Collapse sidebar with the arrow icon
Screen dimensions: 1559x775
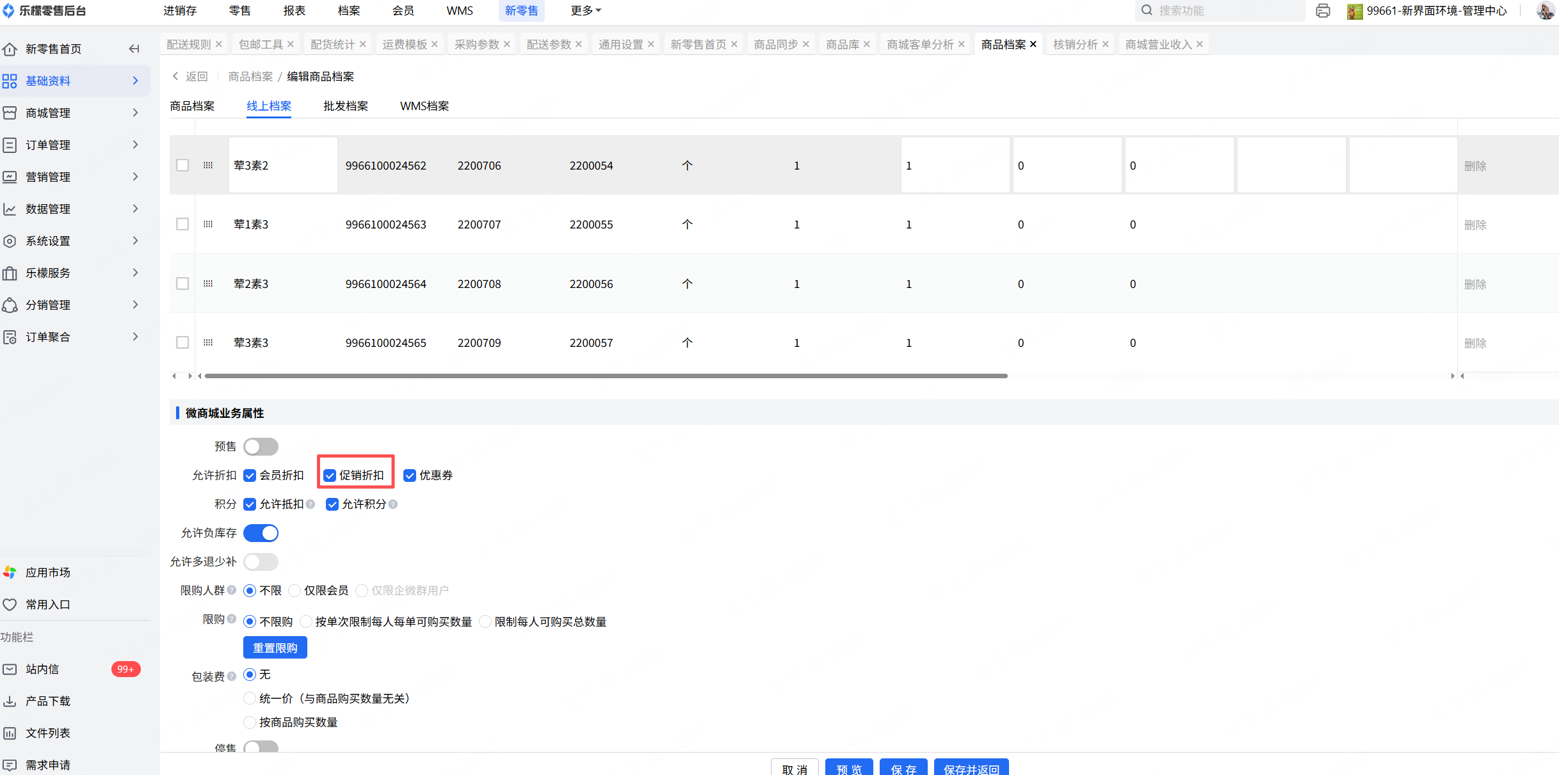134,49
